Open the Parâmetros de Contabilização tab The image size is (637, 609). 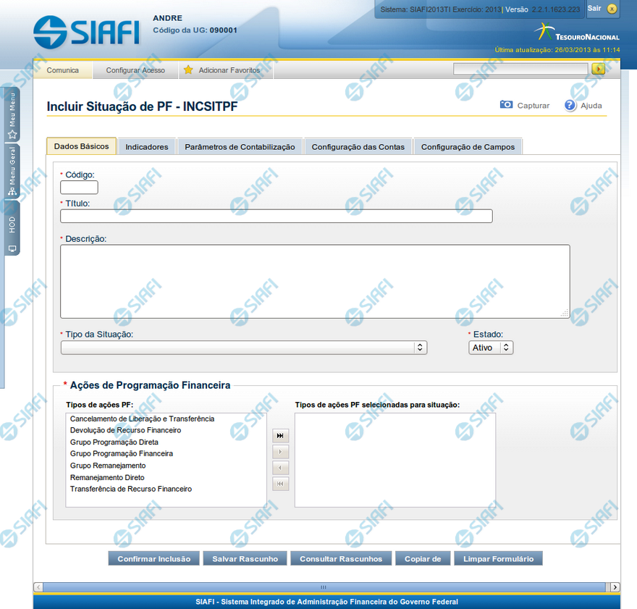[240, 146]
